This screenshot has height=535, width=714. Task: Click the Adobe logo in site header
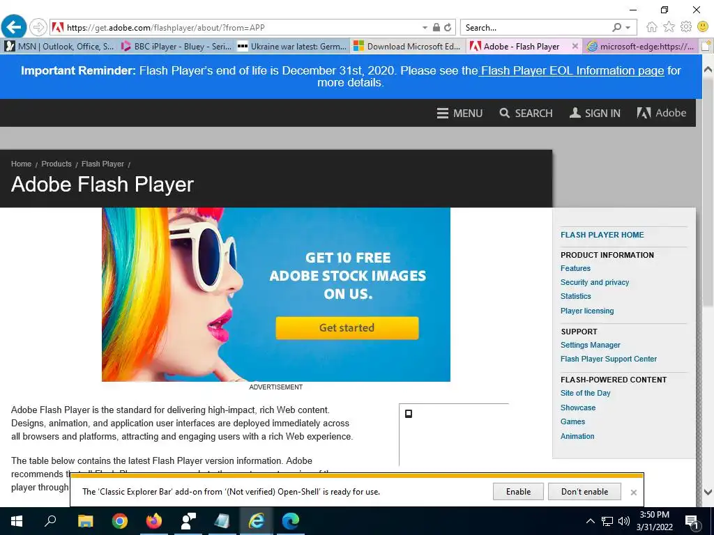[x=661, y=113]
